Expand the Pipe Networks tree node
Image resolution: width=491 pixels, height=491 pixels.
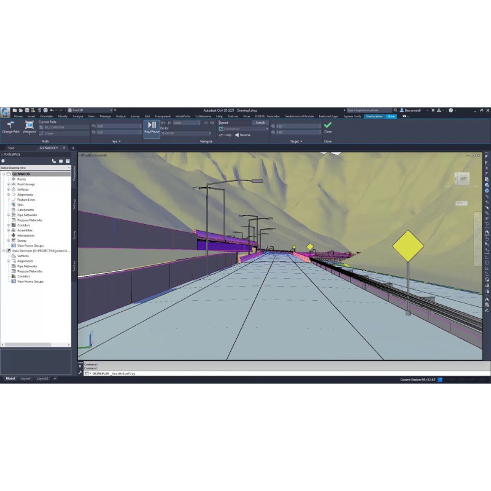coord(9,215)
